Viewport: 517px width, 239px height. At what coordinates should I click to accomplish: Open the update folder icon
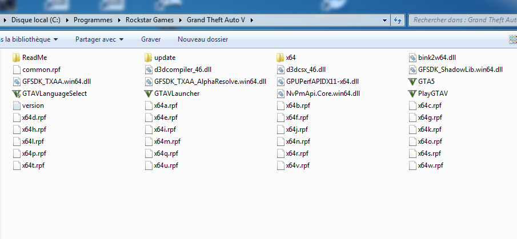(x=149, y=58)
